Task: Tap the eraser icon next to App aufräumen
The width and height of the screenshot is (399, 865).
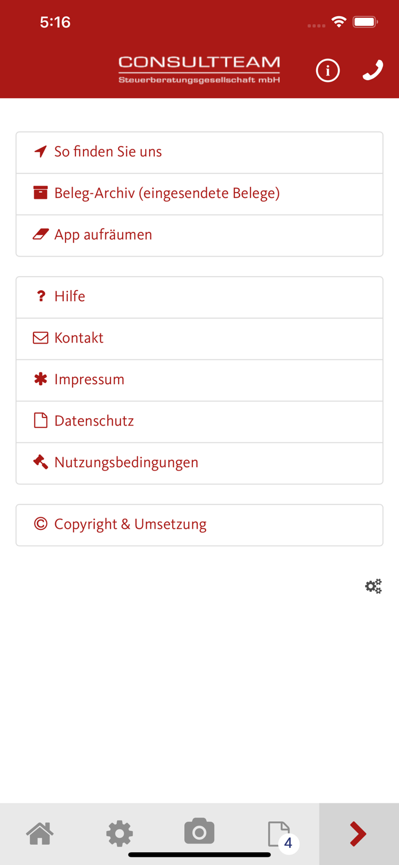Action: click(40, 234)
